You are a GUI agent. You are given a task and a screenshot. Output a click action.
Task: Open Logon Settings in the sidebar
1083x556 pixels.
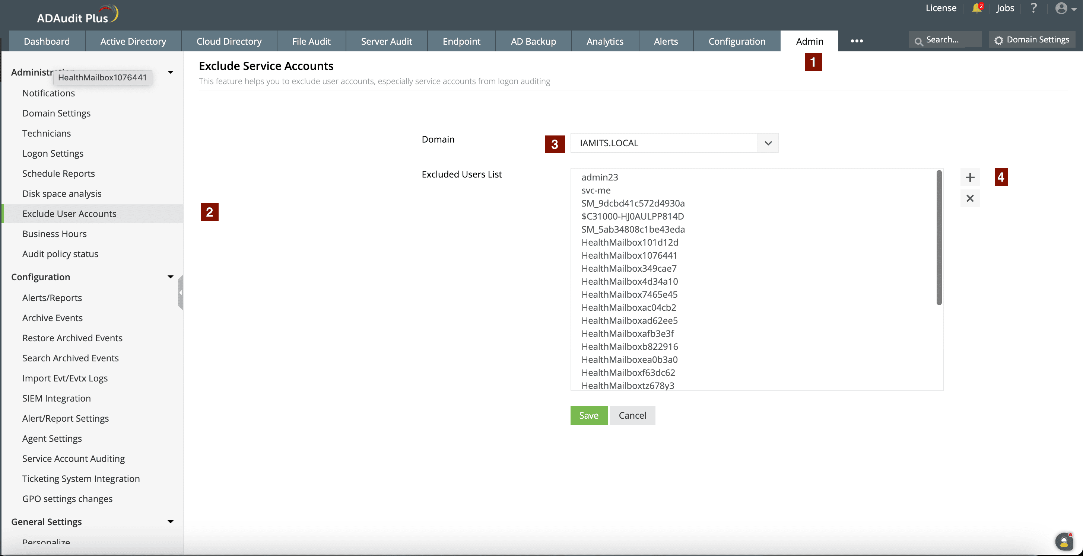click(53, 153)
